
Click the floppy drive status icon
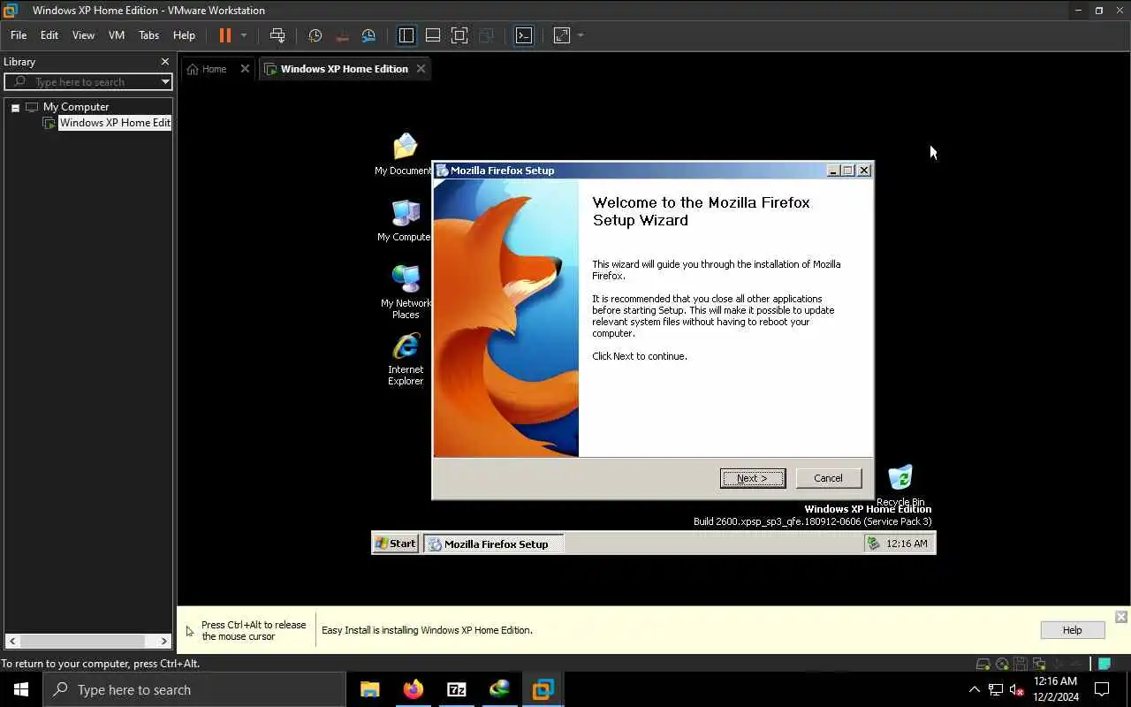(1020, 664)
